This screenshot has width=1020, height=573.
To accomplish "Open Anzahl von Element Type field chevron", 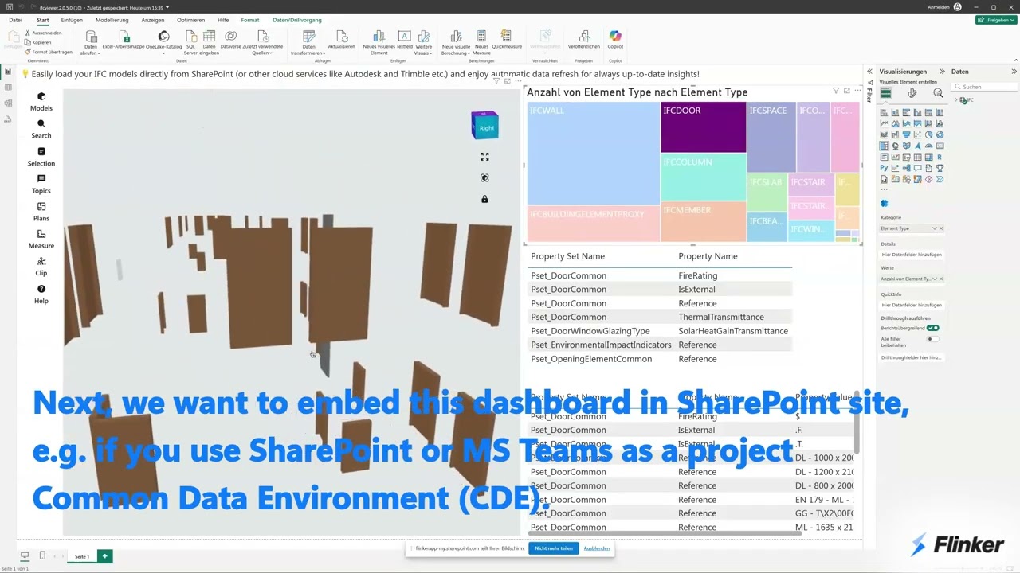I will click(x=934, y=279).
